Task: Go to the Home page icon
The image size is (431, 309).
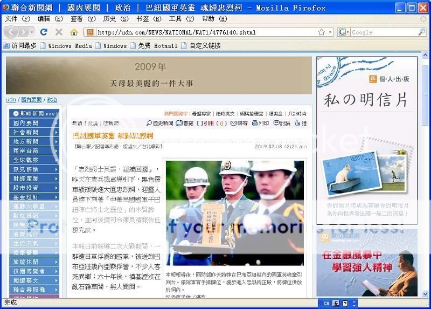Action: [x=74, y=32]
